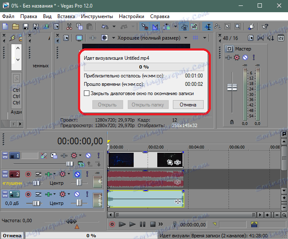Open the Правка menu
Viewport: 288px width, 239px height.
[x=29, y=16]
